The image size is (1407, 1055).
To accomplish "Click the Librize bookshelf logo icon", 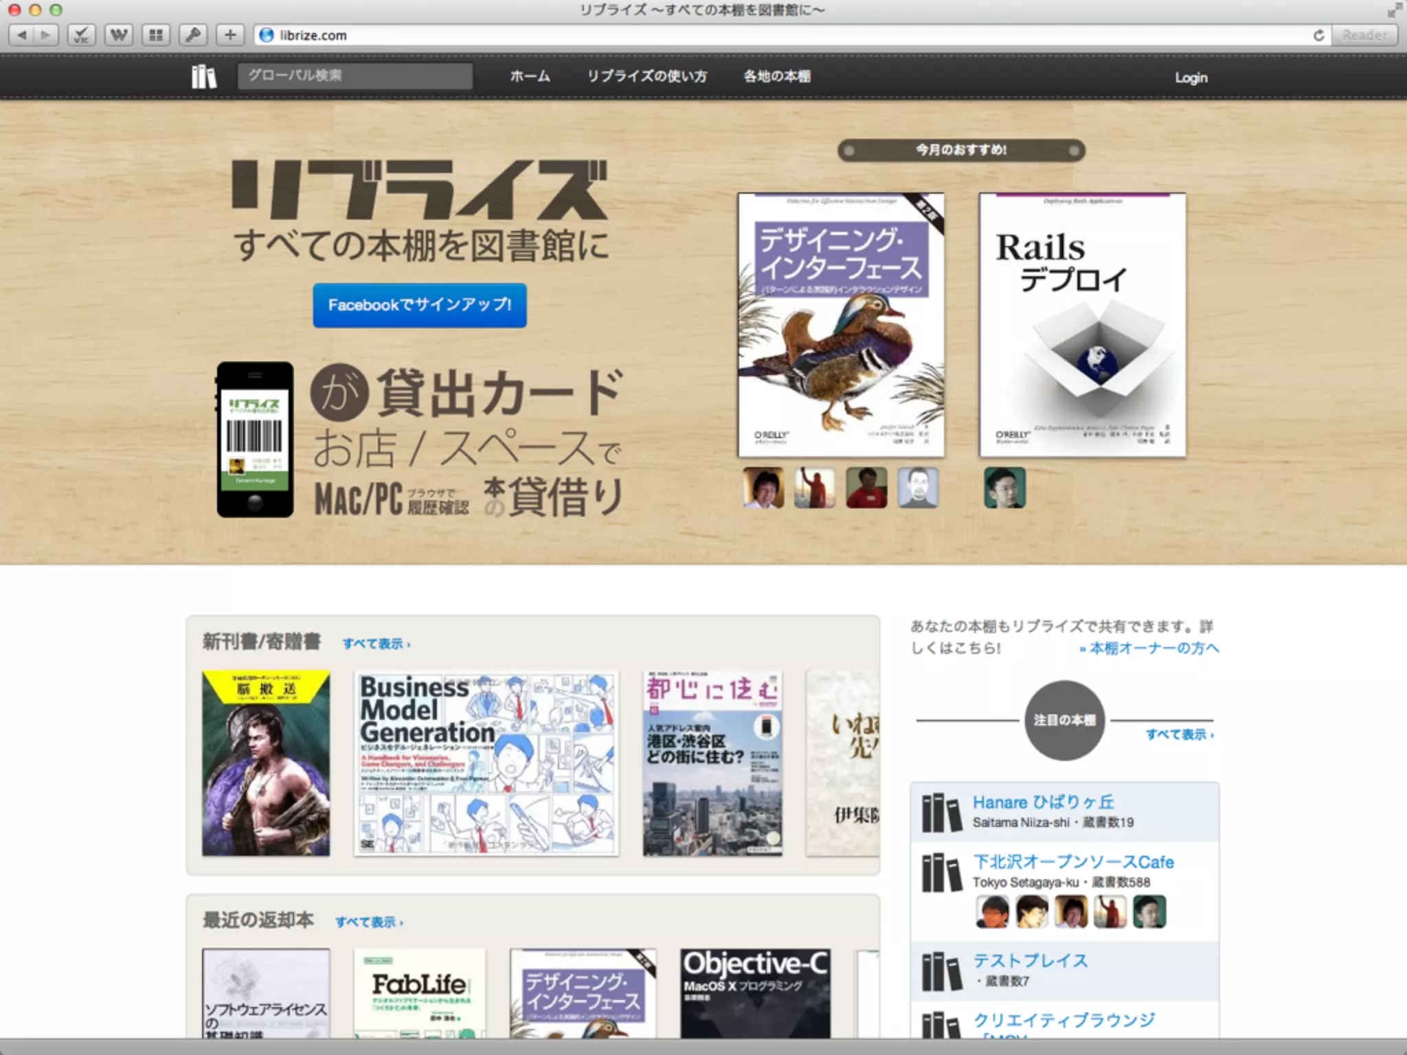I will pyautogui.click(x=203, y=76).
